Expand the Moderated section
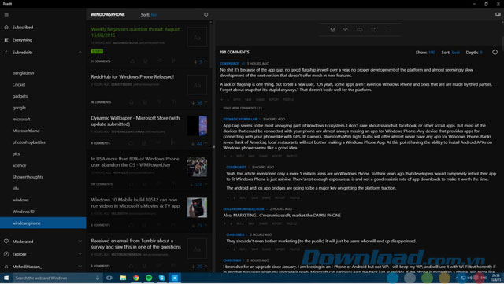This screenshot has height=284, width=504. 80,242
